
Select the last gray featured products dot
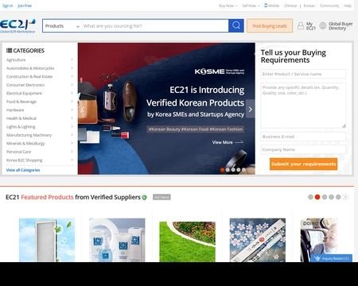click(338, 197)
